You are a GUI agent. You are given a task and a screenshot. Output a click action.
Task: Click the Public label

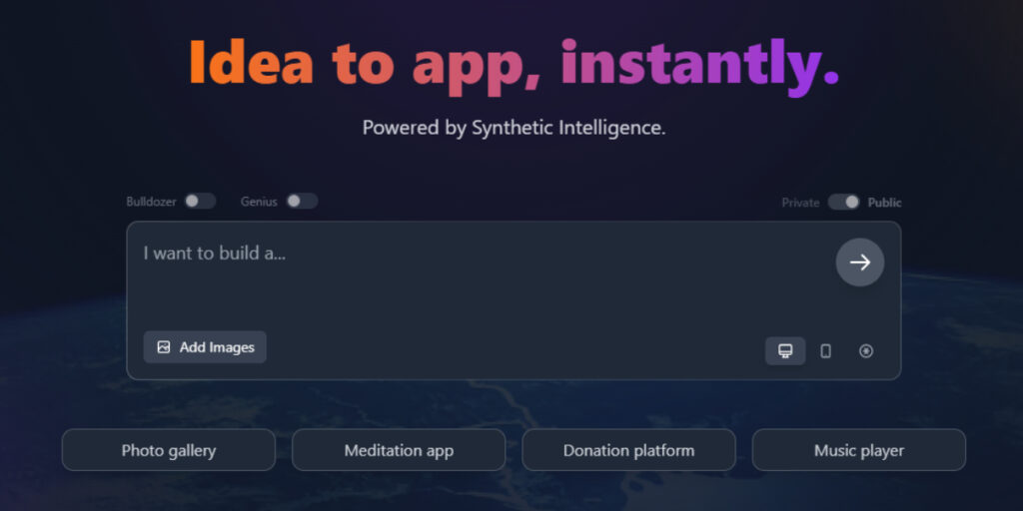pyautogui.click(x=885, y=203)
